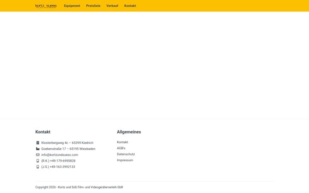Click the factory icon beside Goebenstraße address
Screen dimensions: 309x193
click(x=38, y=149)
